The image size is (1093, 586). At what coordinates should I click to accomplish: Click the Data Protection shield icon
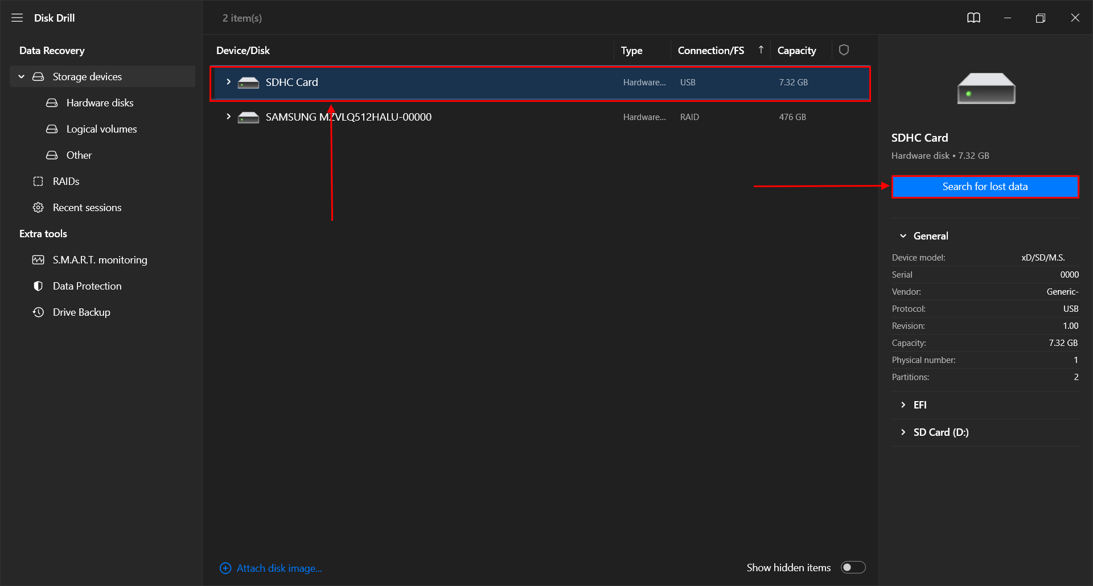coord(38,286)
